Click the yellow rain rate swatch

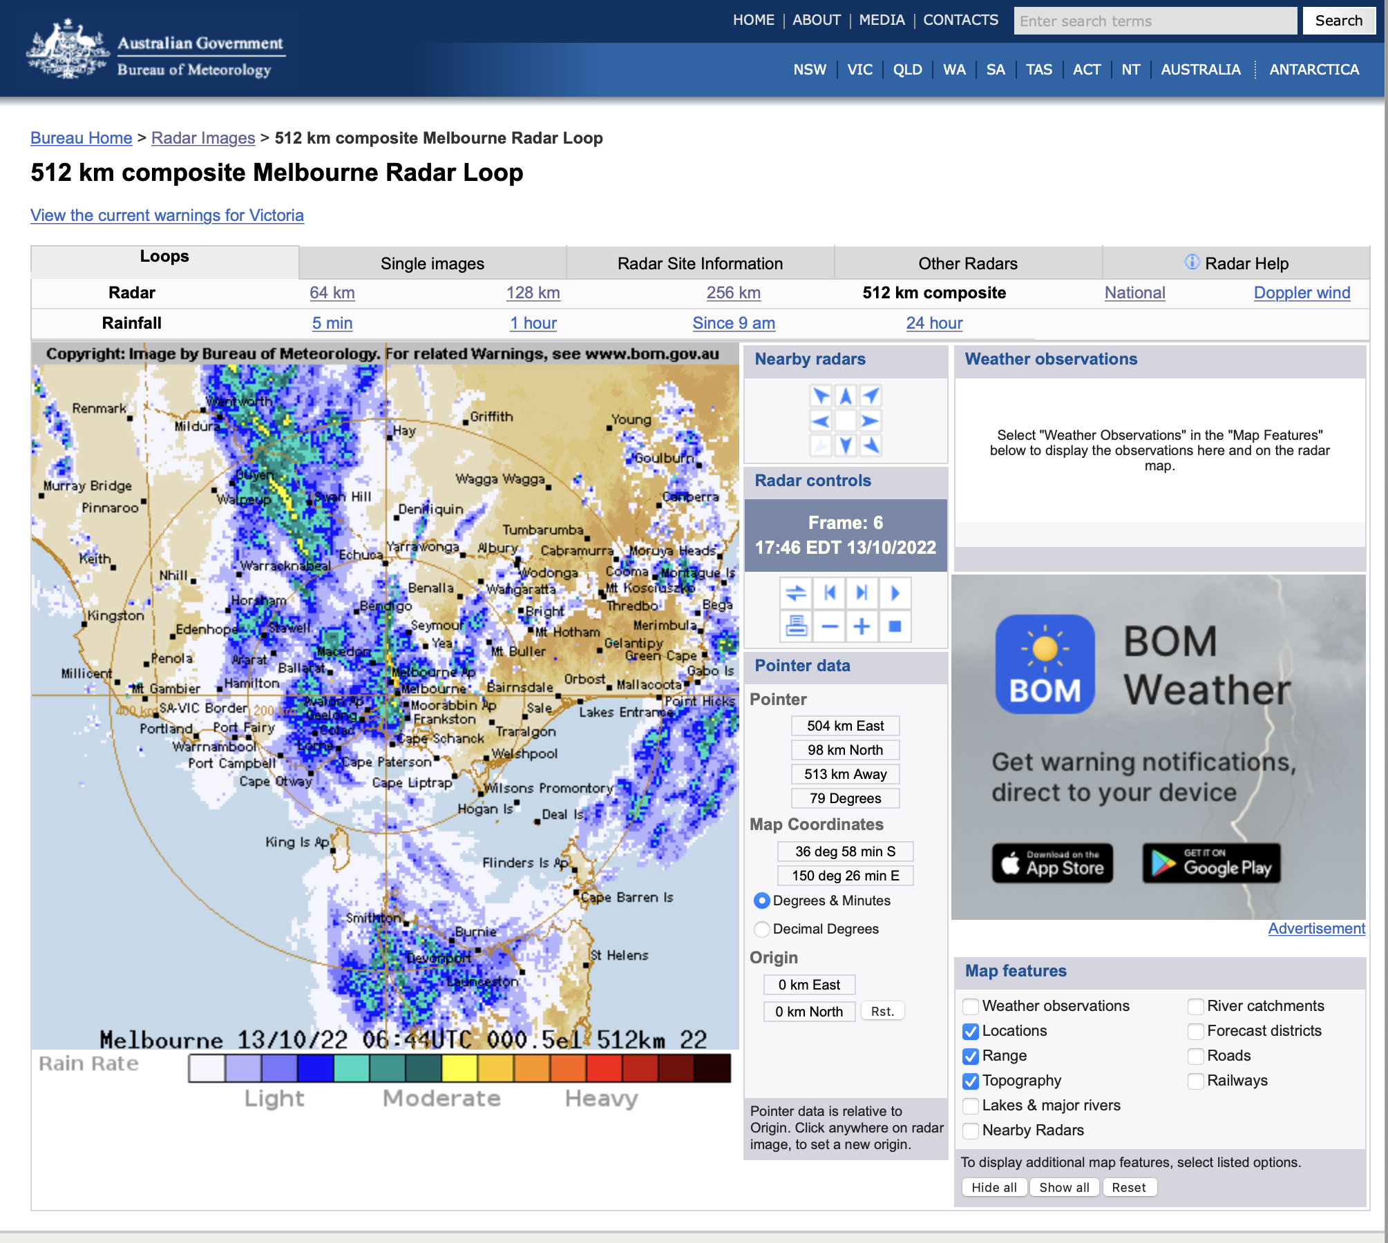click(459, 1068)
